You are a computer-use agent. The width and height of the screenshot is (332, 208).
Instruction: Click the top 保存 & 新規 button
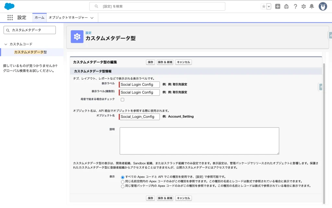(165, 62)
